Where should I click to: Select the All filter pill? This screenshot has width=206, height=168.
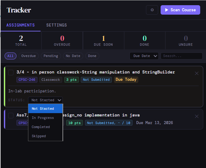tap(10, 56)
